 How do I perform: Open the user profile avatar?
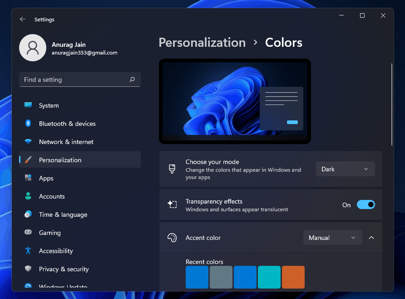(33, 48)
